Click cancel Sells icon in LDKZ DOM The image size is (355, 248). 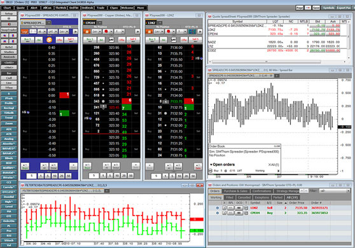[x=198, y=167]
